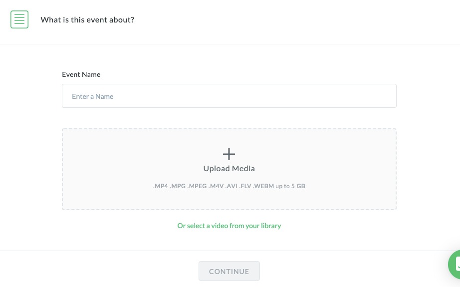Click the green document list icon

19,19
